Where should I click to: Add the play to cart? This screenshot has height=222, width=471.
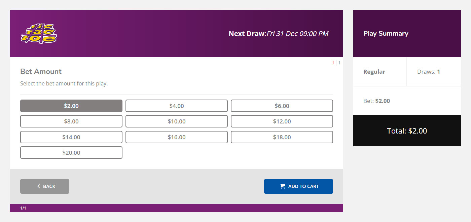(x=298, y=186)
